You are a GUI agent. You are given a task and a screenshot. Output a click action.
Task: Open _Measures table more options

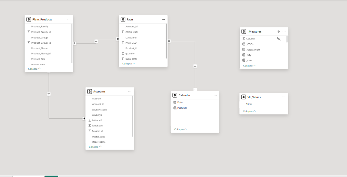click(284, 32)
